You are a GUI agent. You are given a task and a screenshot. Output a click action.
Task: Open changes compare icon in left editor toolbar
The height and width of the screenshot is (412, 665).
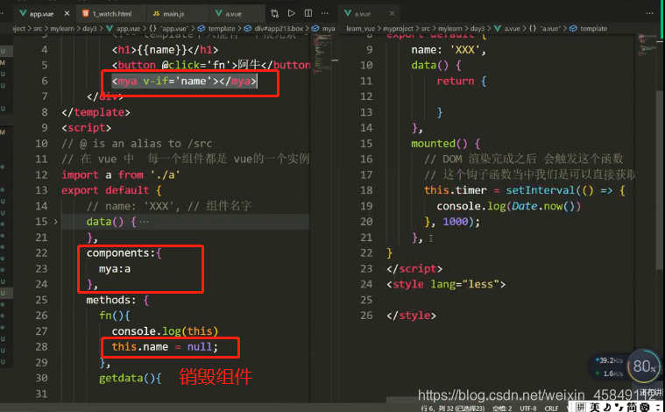click(275, 13)
